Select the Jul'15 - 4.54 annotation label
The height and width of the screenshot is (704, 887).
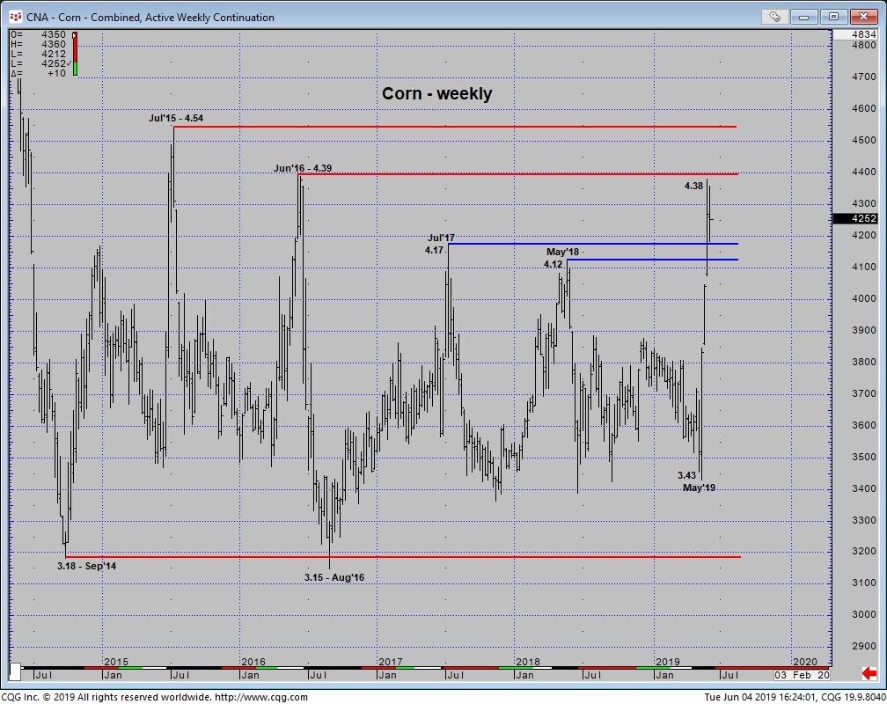176,118
